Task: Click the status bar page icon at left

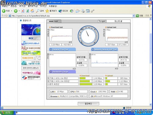Action: pyautogui.click(x=2, y=108)
